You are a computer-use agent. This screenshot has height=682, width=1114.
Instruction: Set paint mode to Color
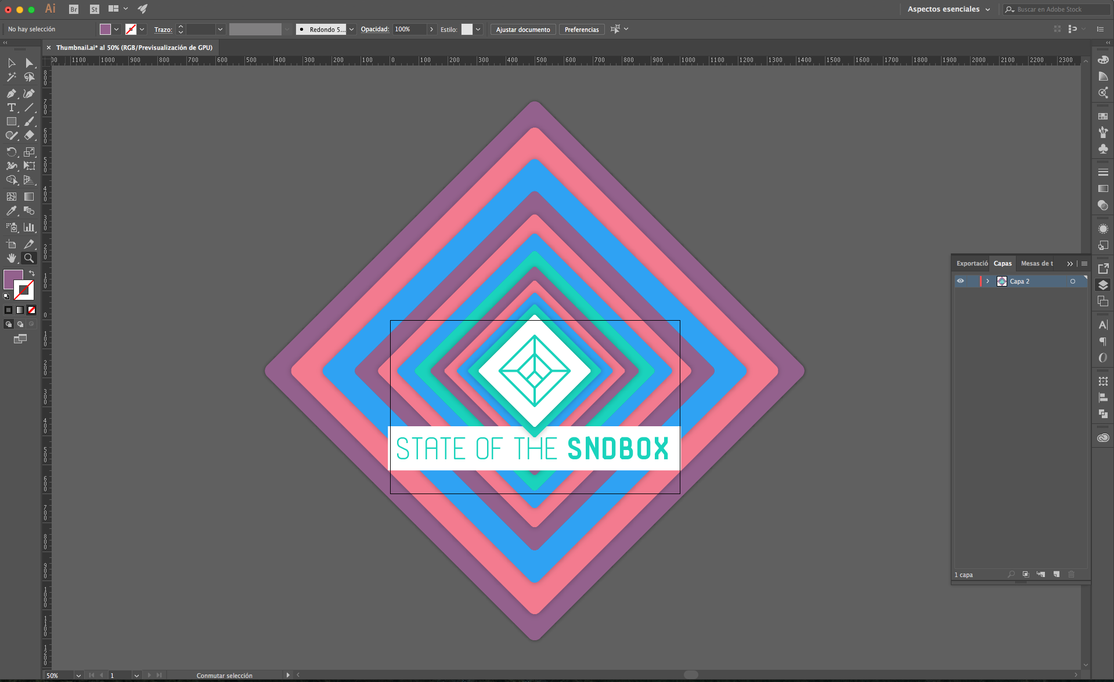8,310
